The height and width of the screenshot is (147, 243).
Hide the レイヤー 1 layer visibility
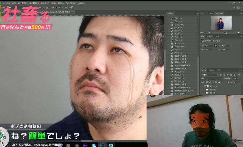coord(202,86)
